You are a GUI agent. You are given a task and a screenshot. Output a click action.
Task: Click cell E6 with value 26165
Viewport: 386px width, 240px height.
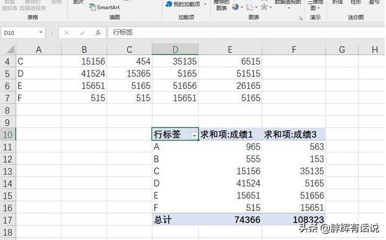pyautogui.click(x=230, y=86)
